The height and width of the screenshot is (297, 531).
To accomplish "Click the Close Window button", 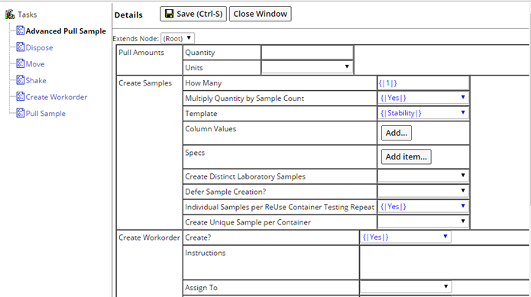I will click(260, 14).
